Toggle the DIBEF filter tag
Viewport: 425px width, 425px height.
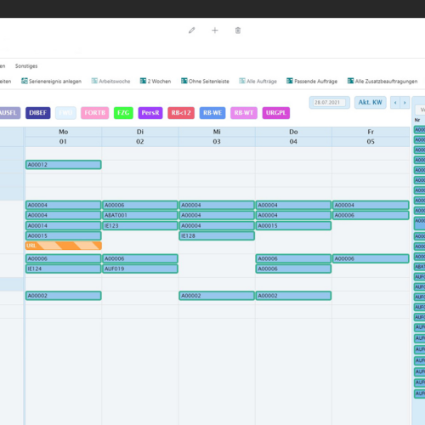coord(38,113)
